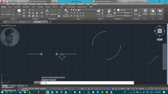Open the Drafting & Annotation workspace dropdown
The image size is (168, 94).
[40, 2]
